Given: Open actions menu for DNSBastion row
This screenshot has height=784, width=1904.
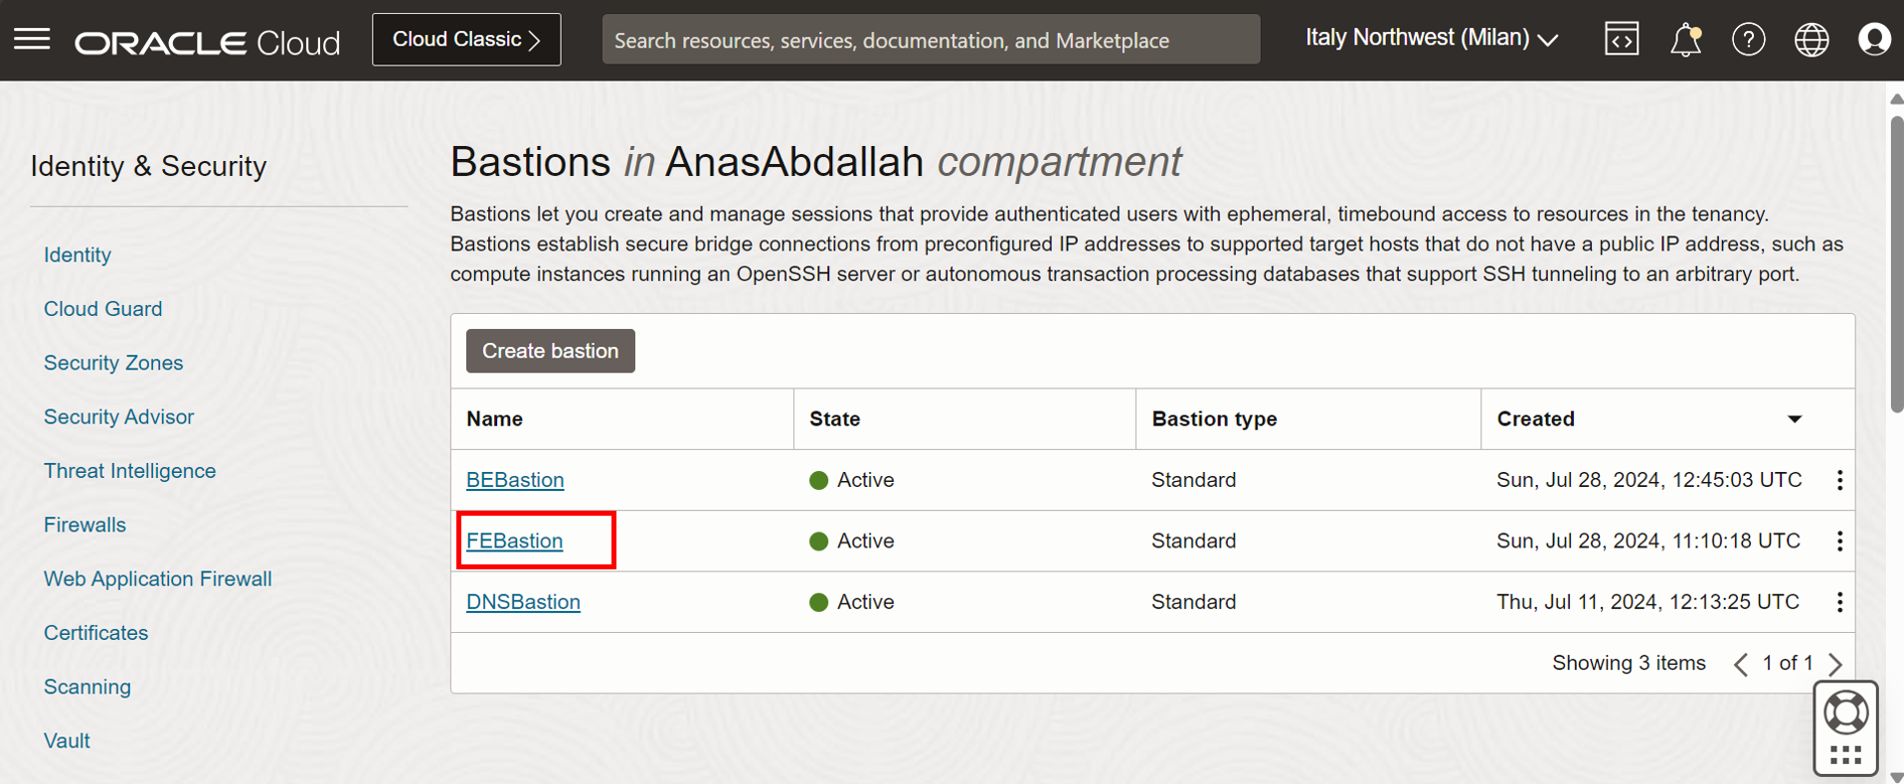Looking at the screenshot, I should [x=1839, y=602].
